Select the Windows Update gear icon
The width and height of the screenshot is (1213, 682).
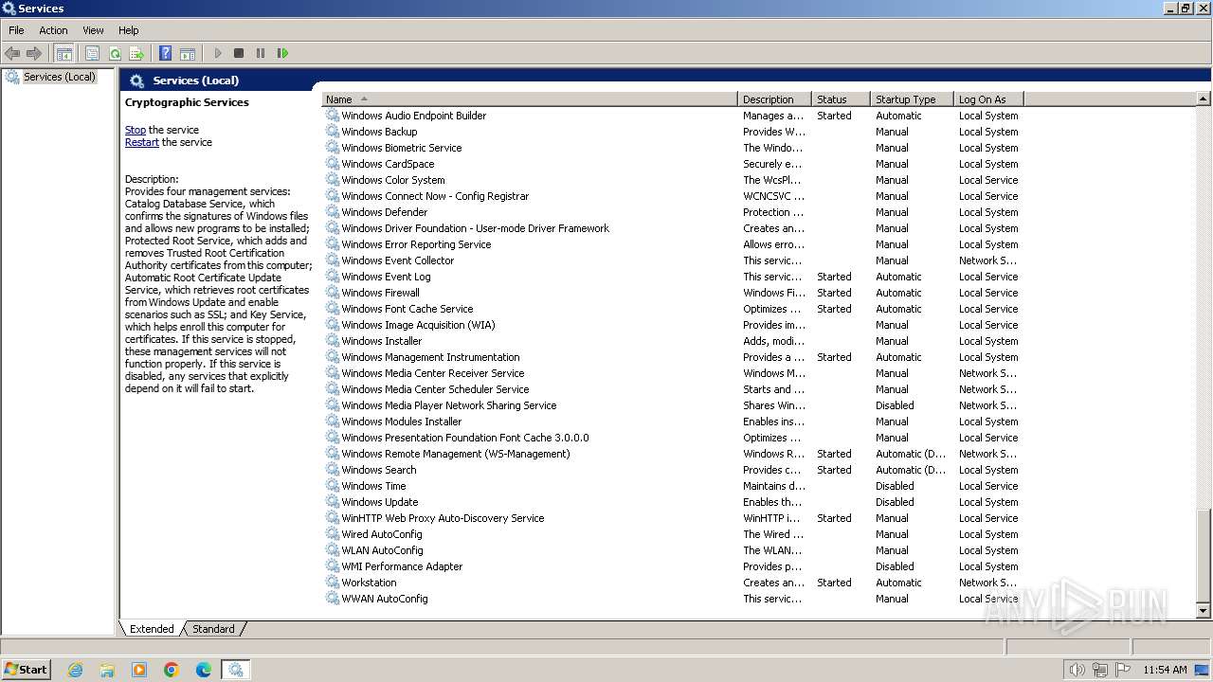tap(333, 502)
